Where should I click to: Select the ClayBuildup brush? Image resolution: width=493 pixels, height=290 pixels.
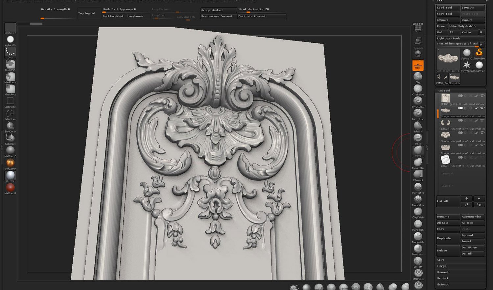(x=418, y=90)
